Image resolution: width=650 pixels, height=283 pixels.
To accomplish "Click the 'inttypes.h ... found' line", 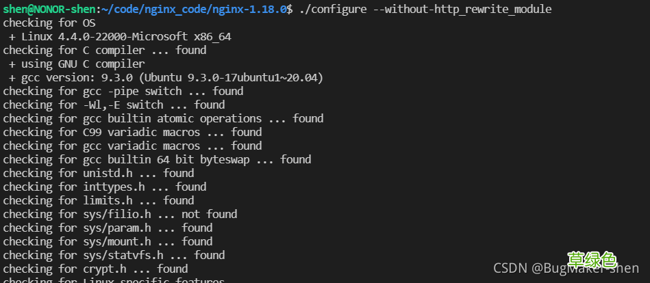I will coord(105,187).
